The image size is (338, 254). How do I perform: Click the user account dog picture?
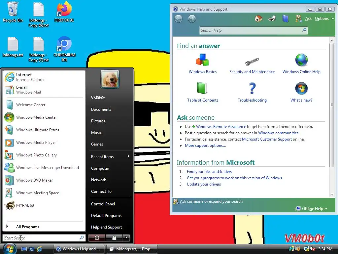[x=110, y=79]
